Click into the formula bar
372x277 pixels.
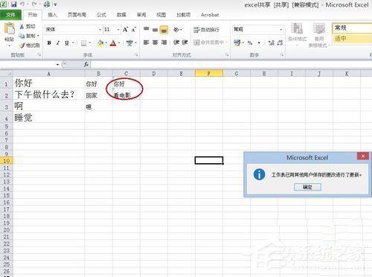click(231, 65)
